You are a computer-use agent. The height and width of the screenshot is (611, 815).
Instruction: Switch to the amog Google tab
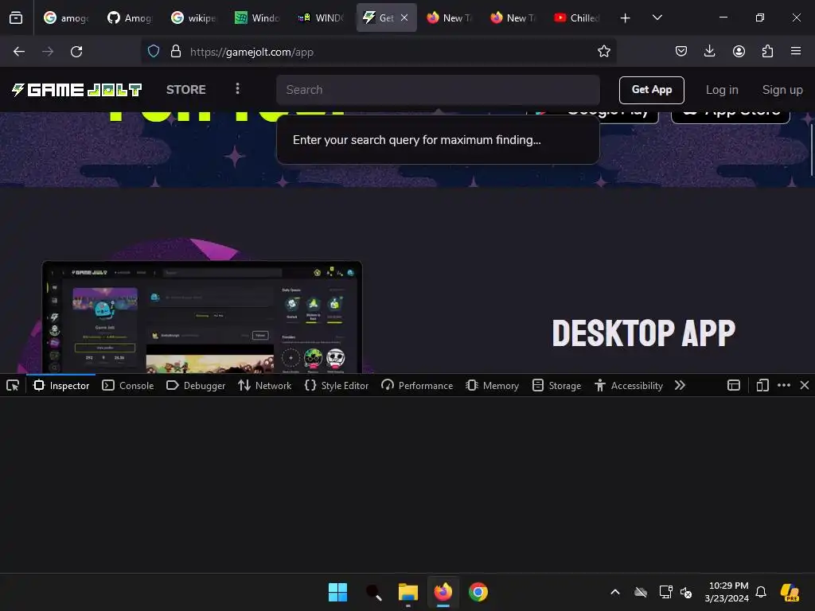[66, 18]
